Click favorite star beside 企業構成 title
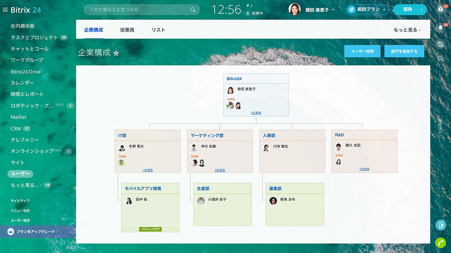Viewport: 451px width, 253px height. 116,53
